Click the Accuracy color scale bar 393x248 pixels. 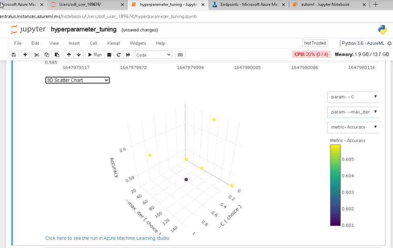pyautogui.click(x=335, y=185)
